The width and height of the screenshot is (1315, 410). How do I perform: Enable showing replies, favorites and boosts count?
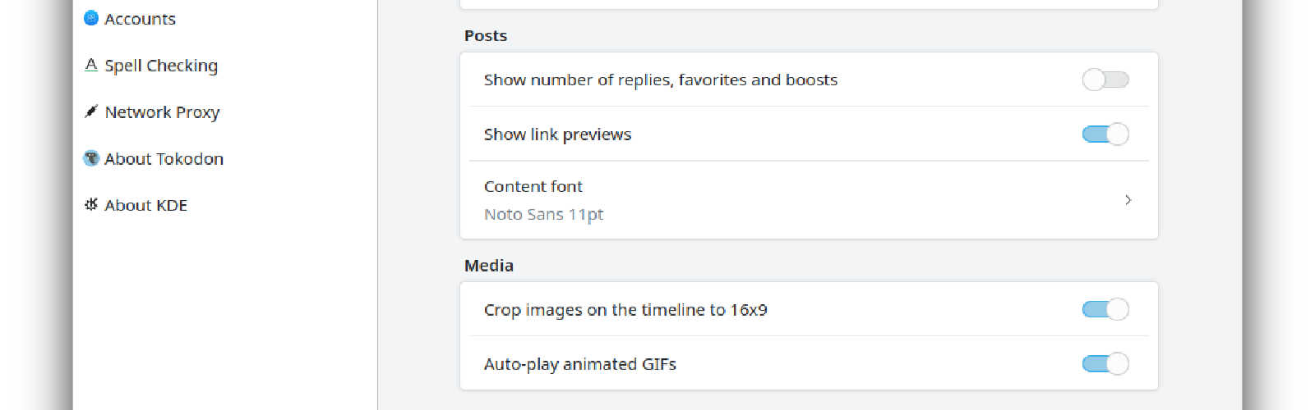[1105, 80]
